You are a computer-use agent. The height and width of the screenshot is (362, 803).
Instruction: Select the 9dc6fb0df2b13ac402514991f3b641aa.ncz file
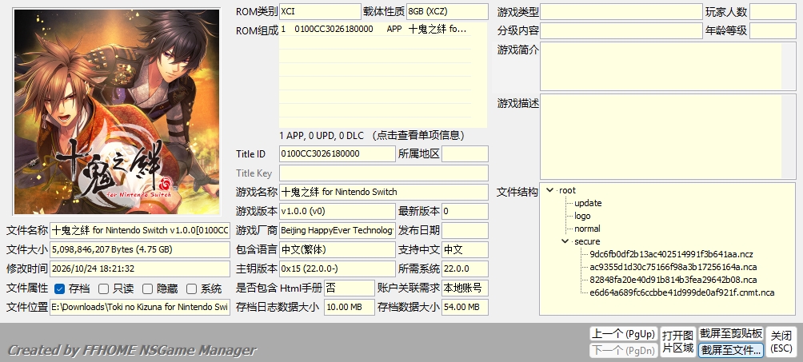click(x=671, y=254)
